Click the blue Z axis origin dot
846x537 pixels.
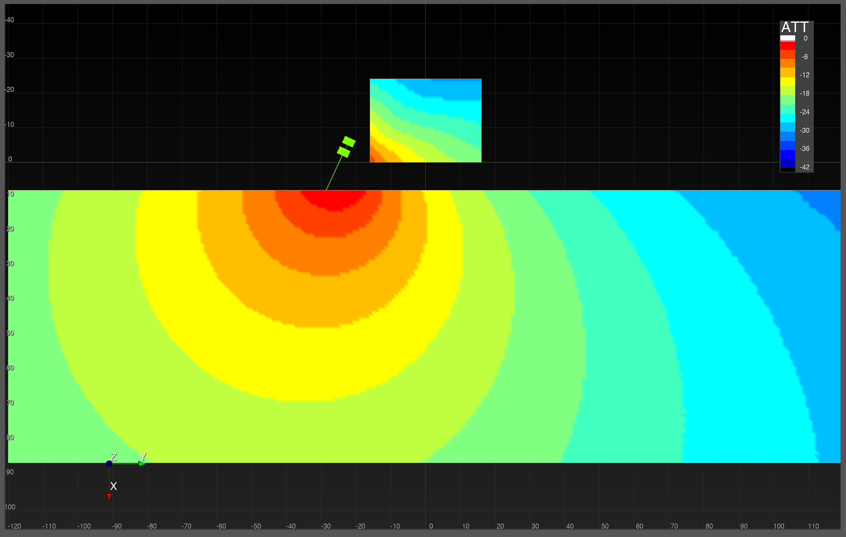(x=109, y=464)
